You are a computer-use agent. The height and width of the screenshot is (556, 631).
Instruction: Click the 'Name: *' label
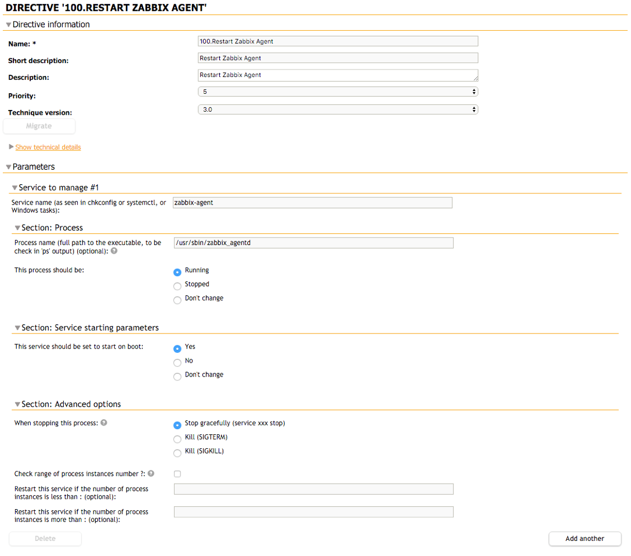(22, 44)
